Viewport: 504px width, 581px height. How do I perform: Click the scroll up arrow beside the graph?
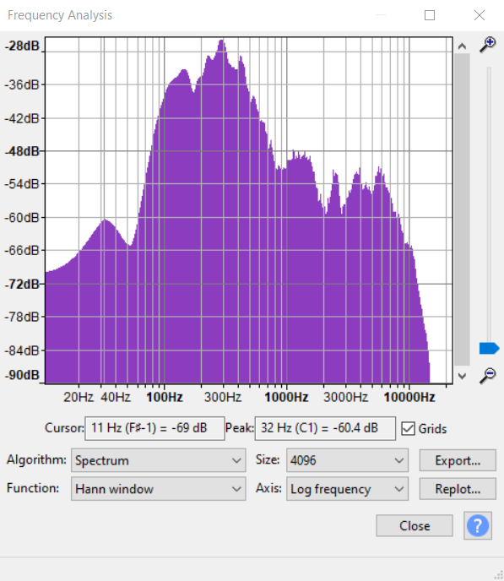click(462, 46)
